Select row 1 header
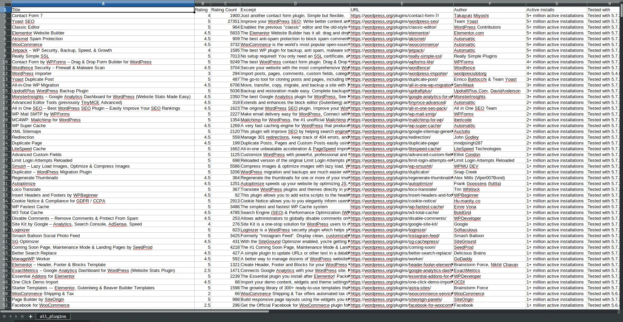The height and width of the screenshot is (322, 623). click(5, 10)
